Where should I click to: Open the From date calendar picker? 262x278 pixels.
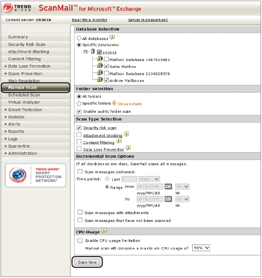(168, 186)
